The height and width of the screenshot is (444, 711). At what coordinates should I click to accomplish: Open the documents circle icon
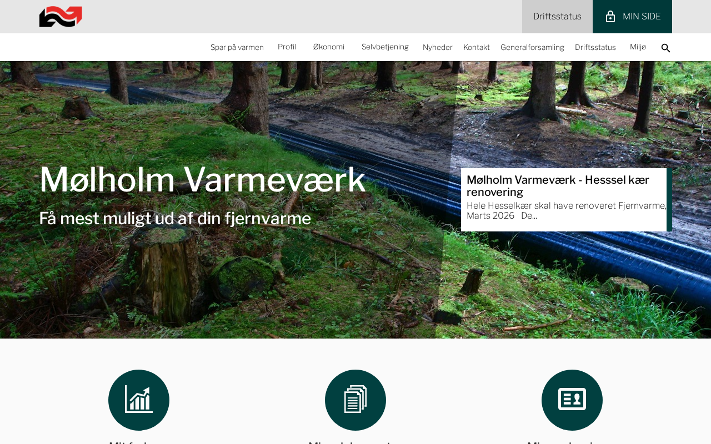(355, 400)
